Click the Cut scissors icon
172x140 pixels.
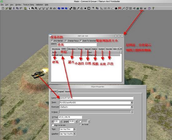(x=14, y=8)
